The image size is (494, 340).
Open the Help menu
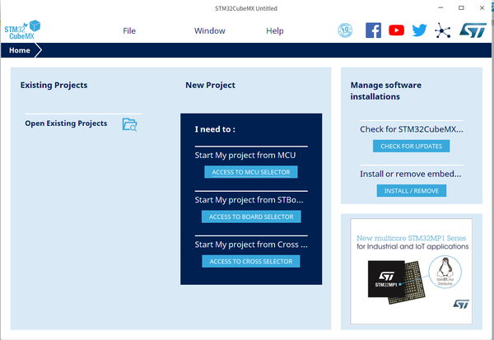[275, 30]
